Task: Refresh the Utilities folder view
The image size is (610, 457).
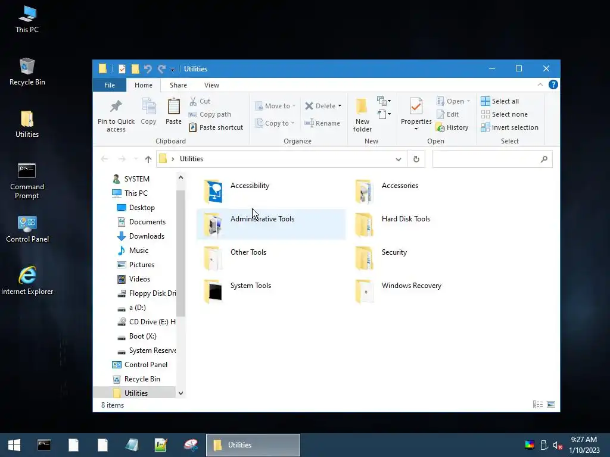Action: (416, 159)
